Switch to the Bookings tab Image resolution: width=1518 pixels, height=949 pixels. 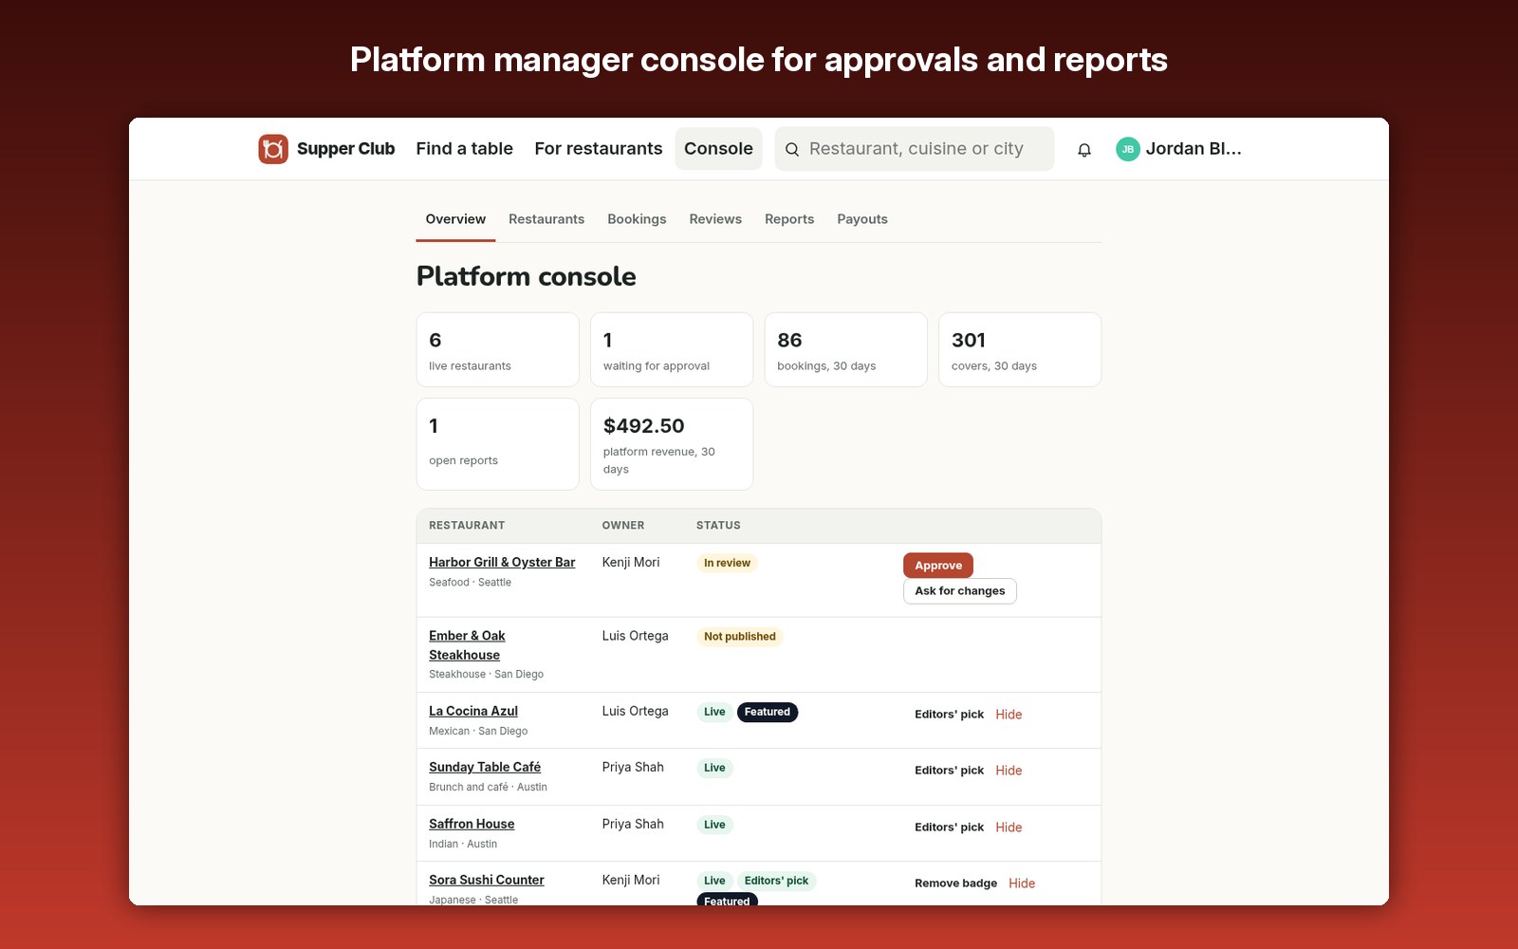[x=637, y=219]
